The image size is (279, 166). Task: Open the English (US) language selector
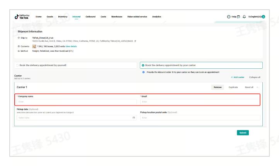(x=255, y=17)
